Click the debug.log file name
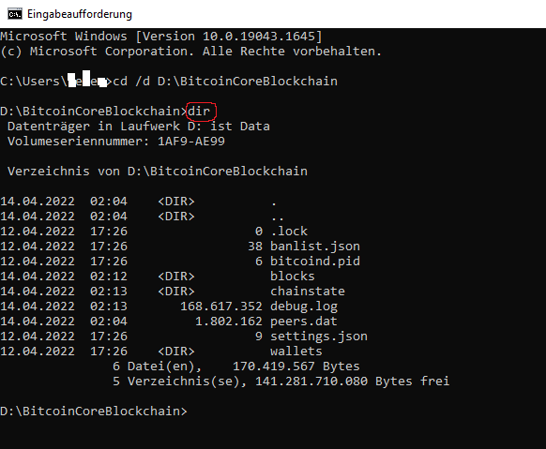This screenshot has height=449, width=546. (304, 307)
